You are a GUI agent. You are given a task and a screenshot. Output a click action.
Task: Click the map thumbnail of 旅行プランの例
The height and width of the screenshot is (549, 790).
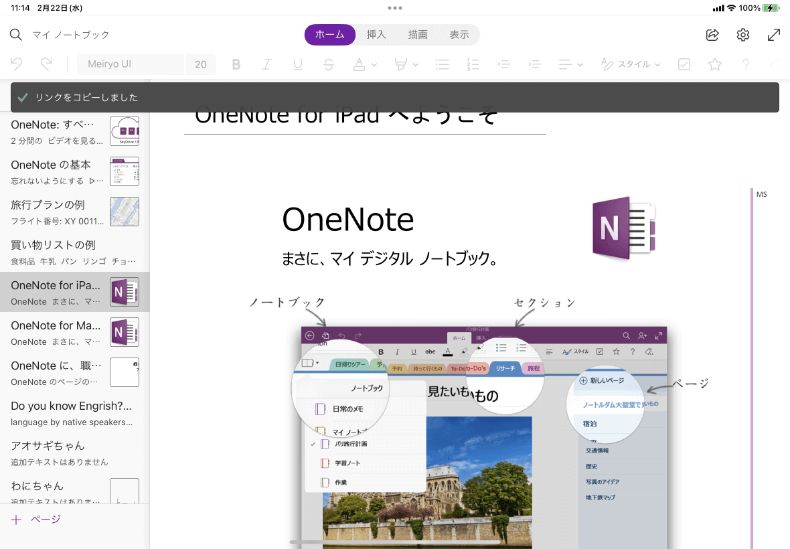click(x=125, y=212)
